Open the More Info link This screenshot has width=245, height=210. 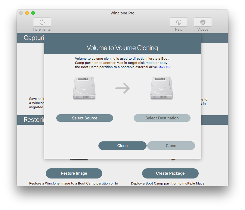(x=165, y=67)
